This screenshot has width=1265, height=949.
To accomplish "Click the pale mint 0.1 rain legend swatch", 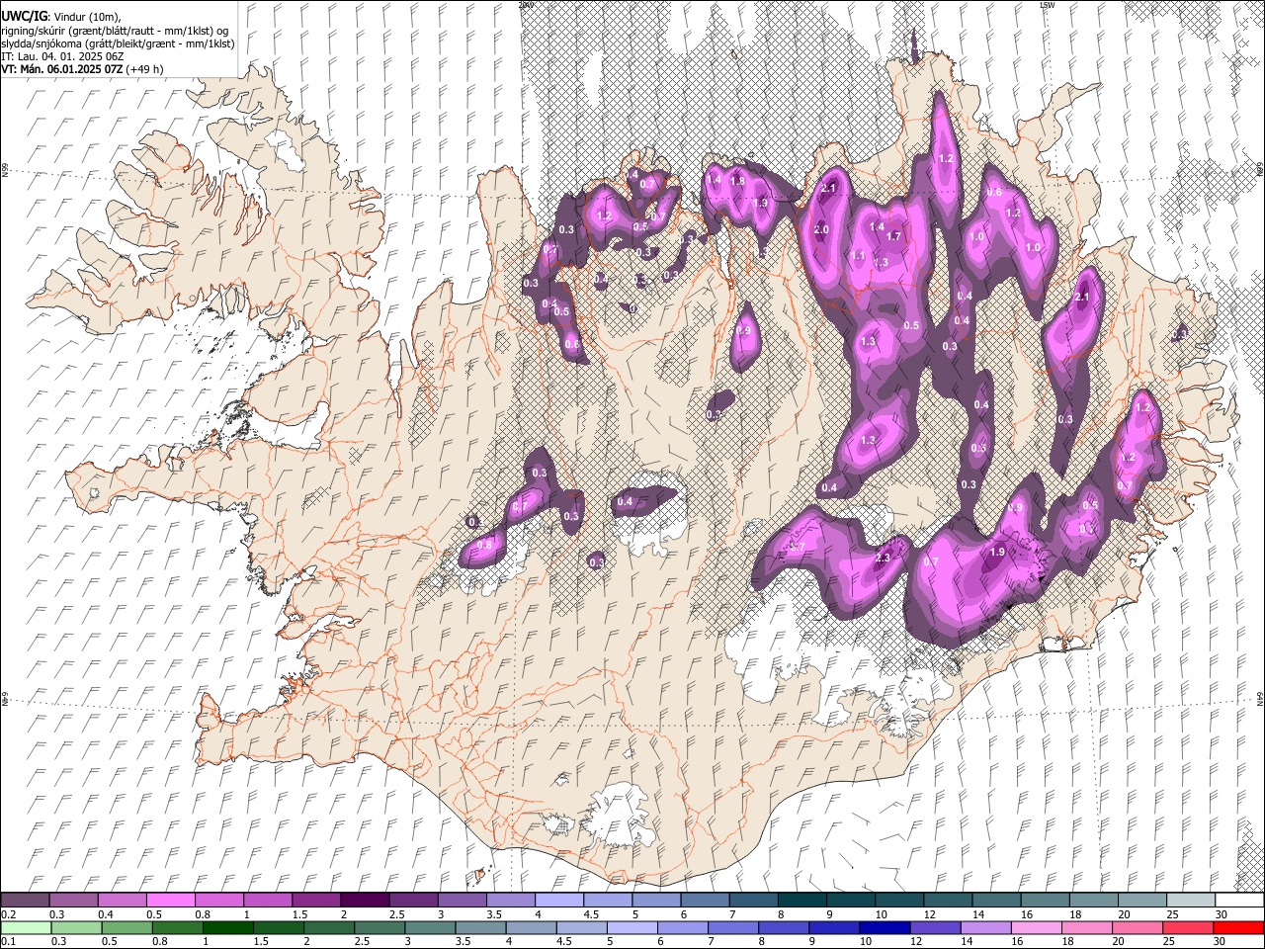I will pyautogui.click(x=25, y=927).
